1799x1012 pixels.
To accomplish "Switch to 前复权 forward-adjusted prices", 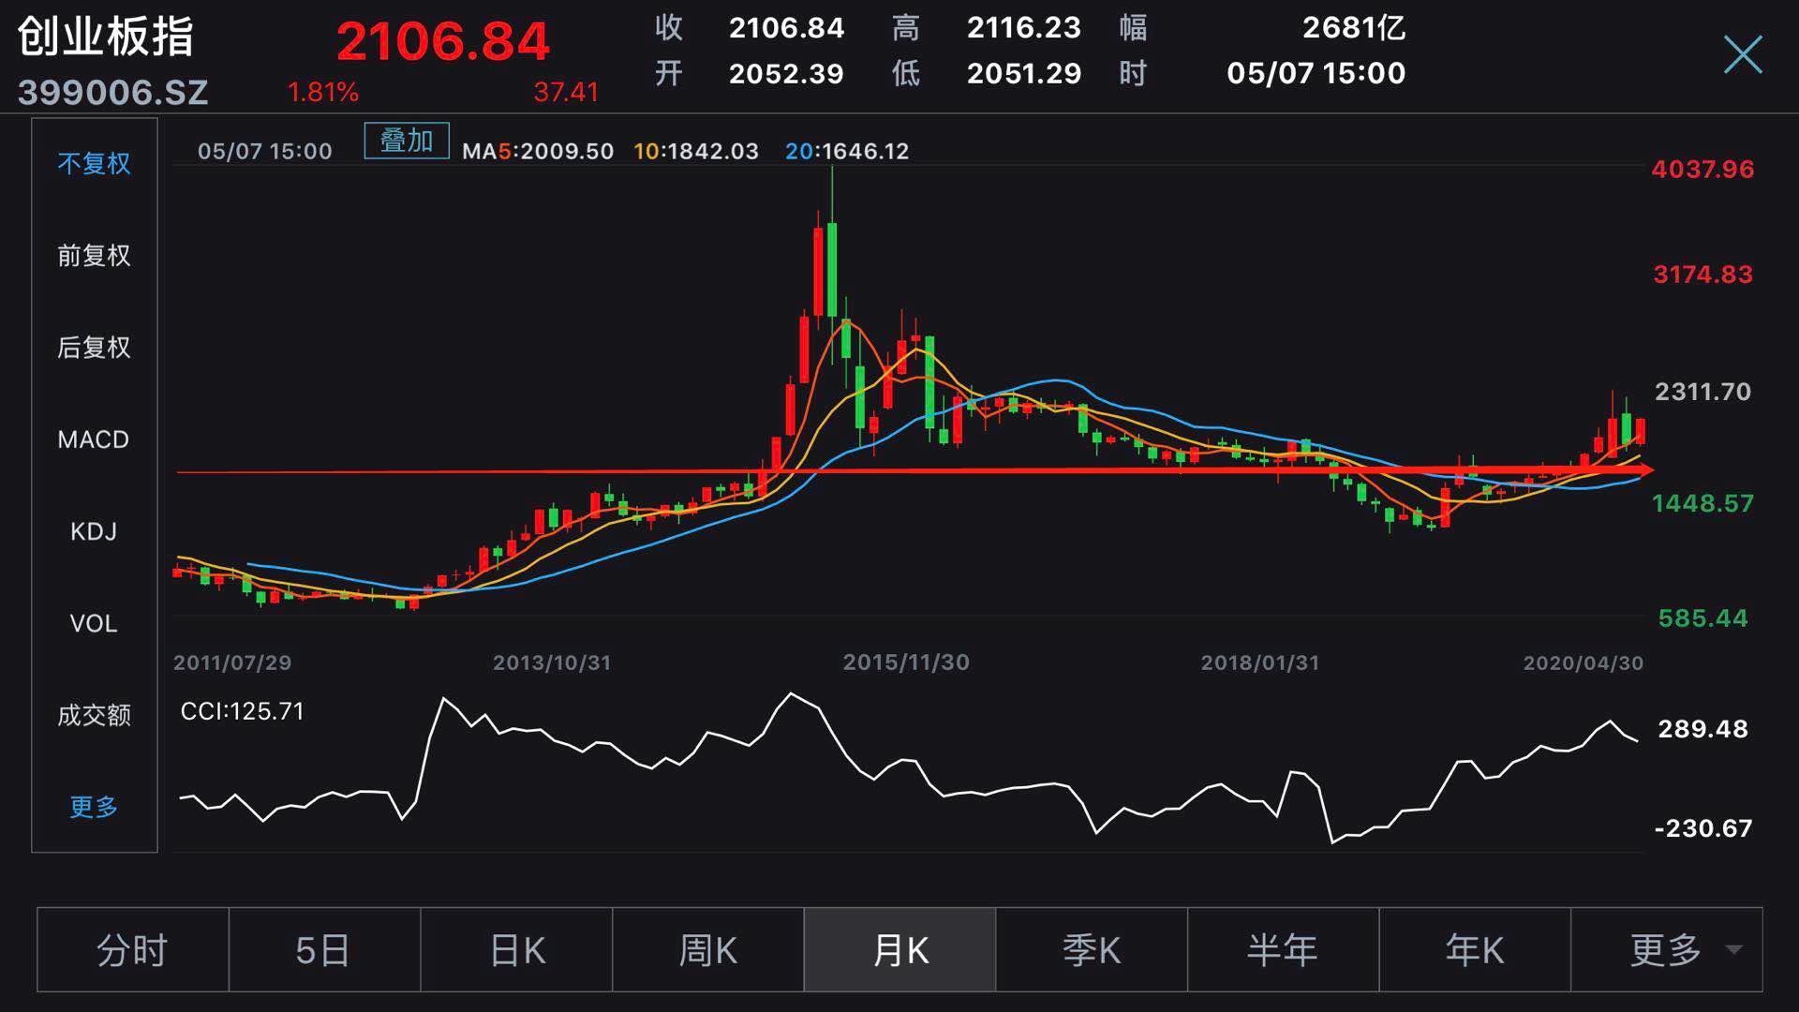I will click(x=93, y=255).
